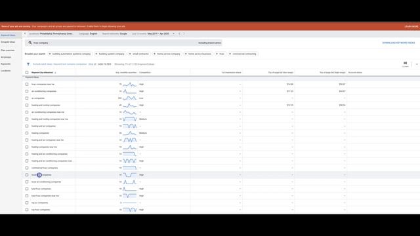The width and height of the screenshot is (420, 236).
Task: Sort by the Avg. monthly searches column header
Action: pos(126,73)
